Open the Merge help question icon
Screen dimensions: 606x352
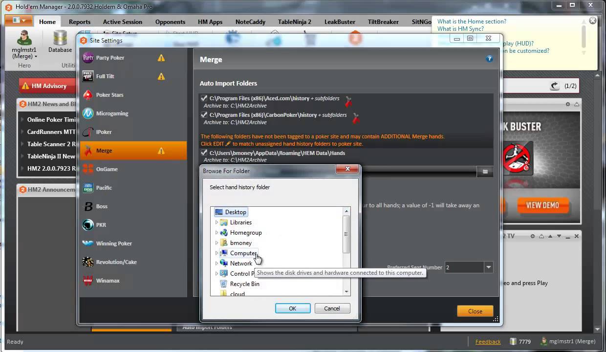click(489, 59)
